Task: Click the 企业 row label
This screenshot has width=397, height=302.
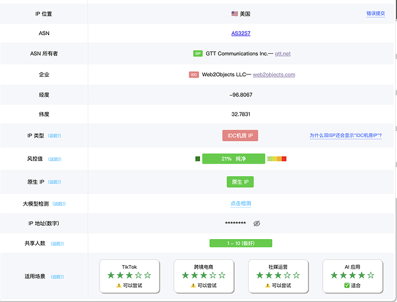Action: (x=44, y=74)
